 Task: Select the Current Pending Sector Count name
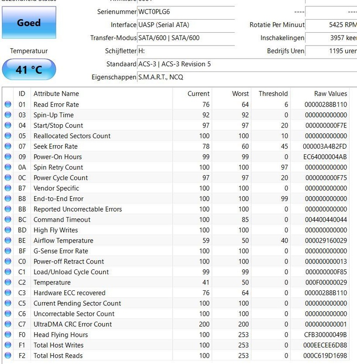pyautogui.click(x=77, y=303)
